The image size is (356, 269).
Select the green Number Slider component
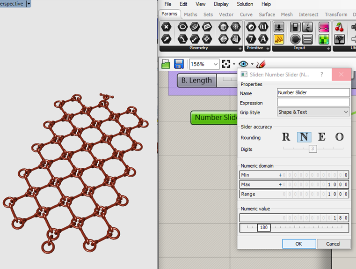[x=214, y=117]
